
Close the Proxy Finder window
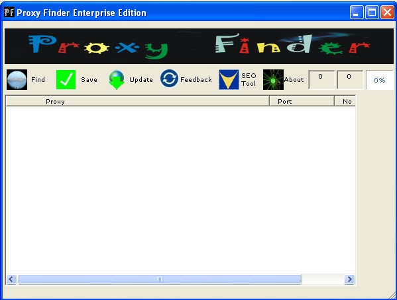pyautogui.click(x=387, y=13)
